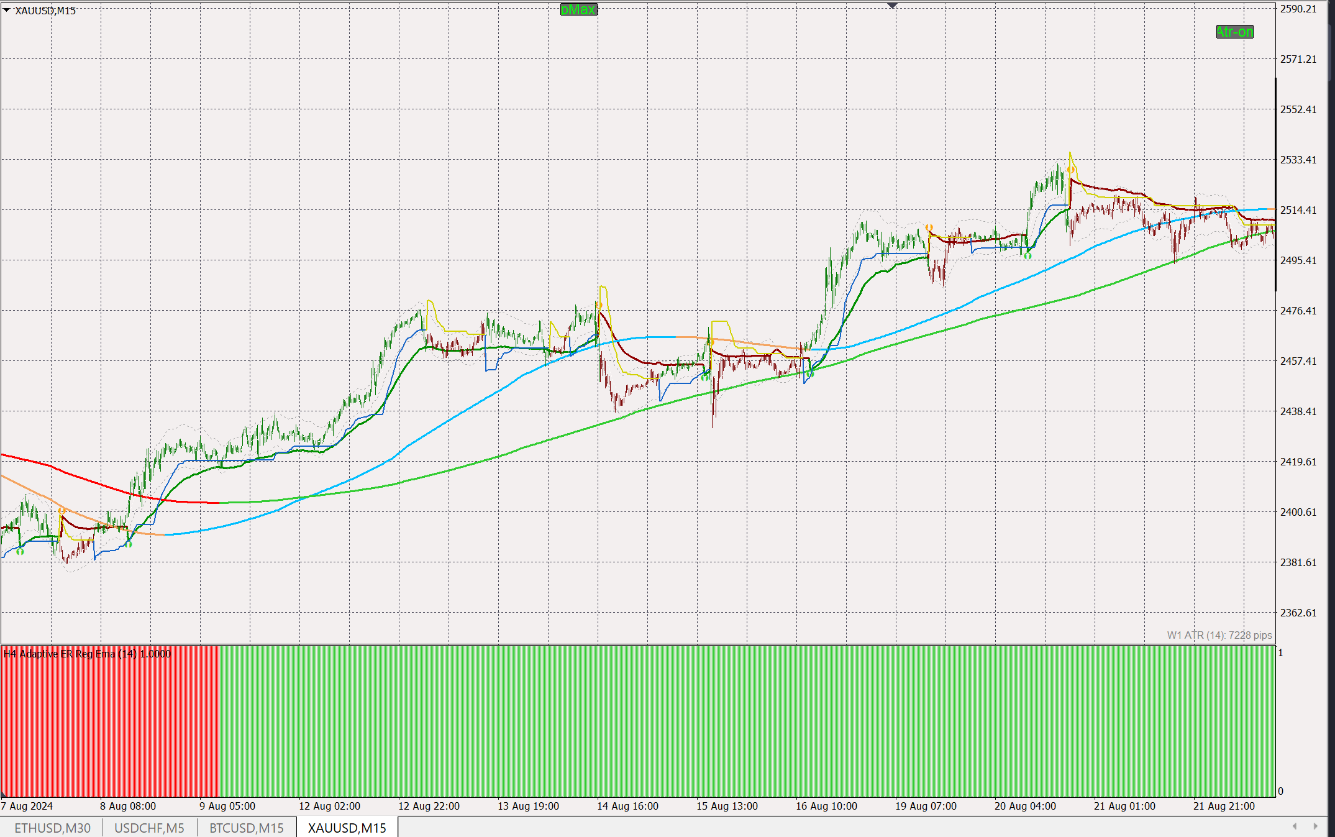Switch to the USDCHF,M5 chart tab
This screenshot has height=837, width=1335.
point(149,828)
